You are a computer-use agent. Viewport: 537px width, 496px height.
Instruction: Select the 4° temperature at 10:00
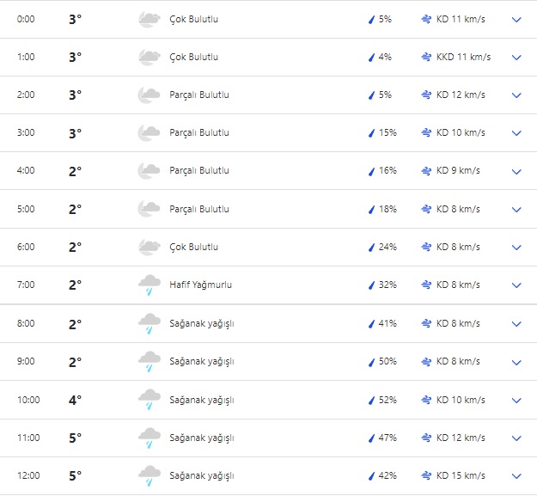(x=75, y=400)
